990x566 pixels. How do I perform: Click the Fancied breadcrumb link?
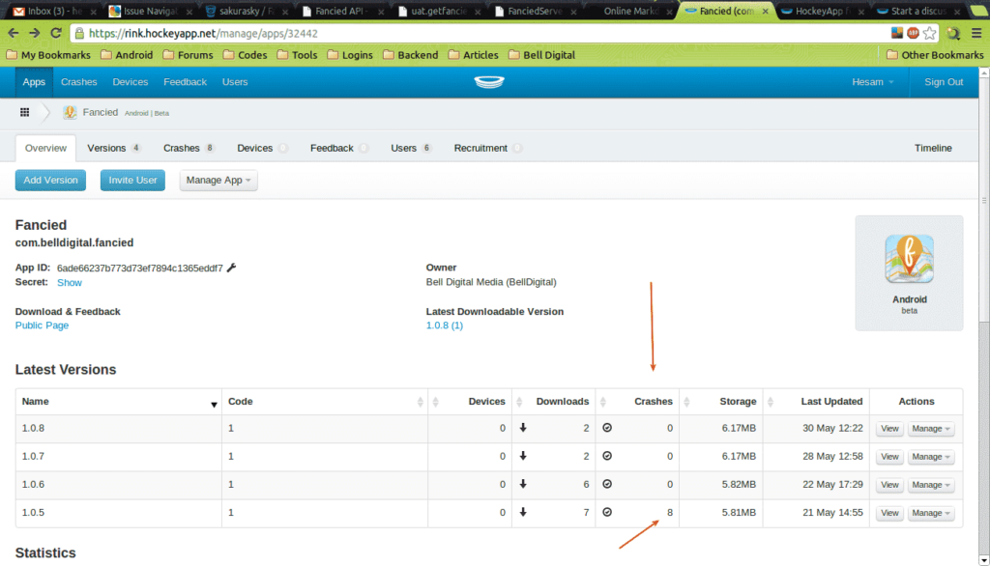[x=101, y=112]
